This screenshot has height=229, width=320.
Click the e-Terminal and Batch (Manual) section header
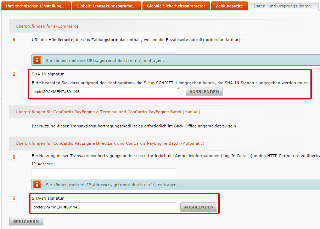(x=108, y=112)
